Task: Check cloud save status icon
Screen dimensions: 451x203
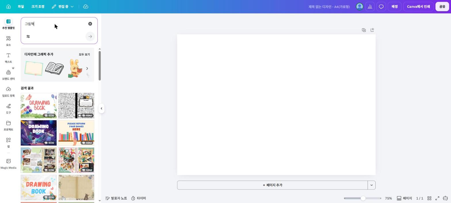Action: (x=86, y=7)
